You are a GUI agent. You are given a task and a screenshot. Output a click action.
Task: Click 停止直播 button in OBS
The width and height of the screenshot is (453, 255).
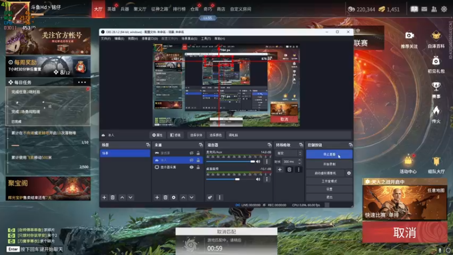(330, 154)
